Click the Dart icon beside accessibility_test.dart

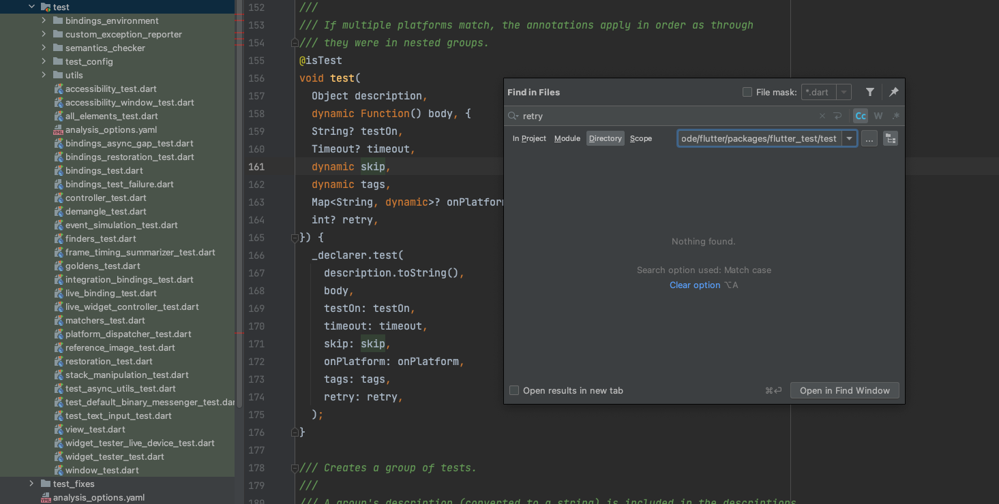point(59,89)
